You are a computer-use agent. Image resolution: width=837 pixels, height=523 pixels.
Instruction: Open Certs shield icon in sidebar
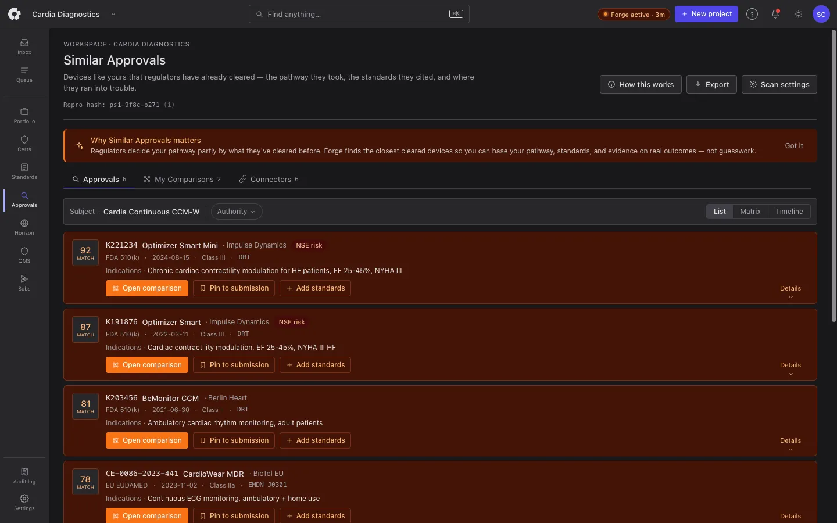24,144
